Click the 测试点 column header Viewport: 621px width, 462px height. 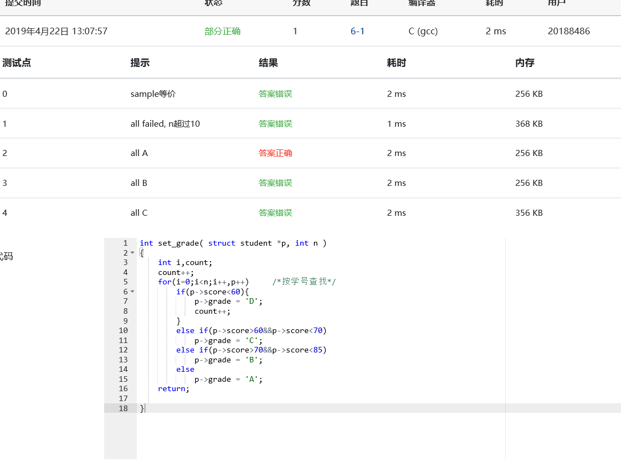point(17,63)
